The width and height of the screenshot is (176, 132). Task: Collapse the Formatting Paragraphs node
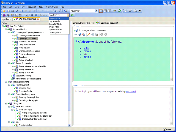coord(9,94)
